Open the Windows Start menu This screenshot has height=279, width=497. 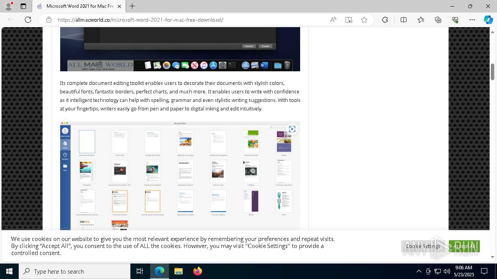click(x=9, y=271)
